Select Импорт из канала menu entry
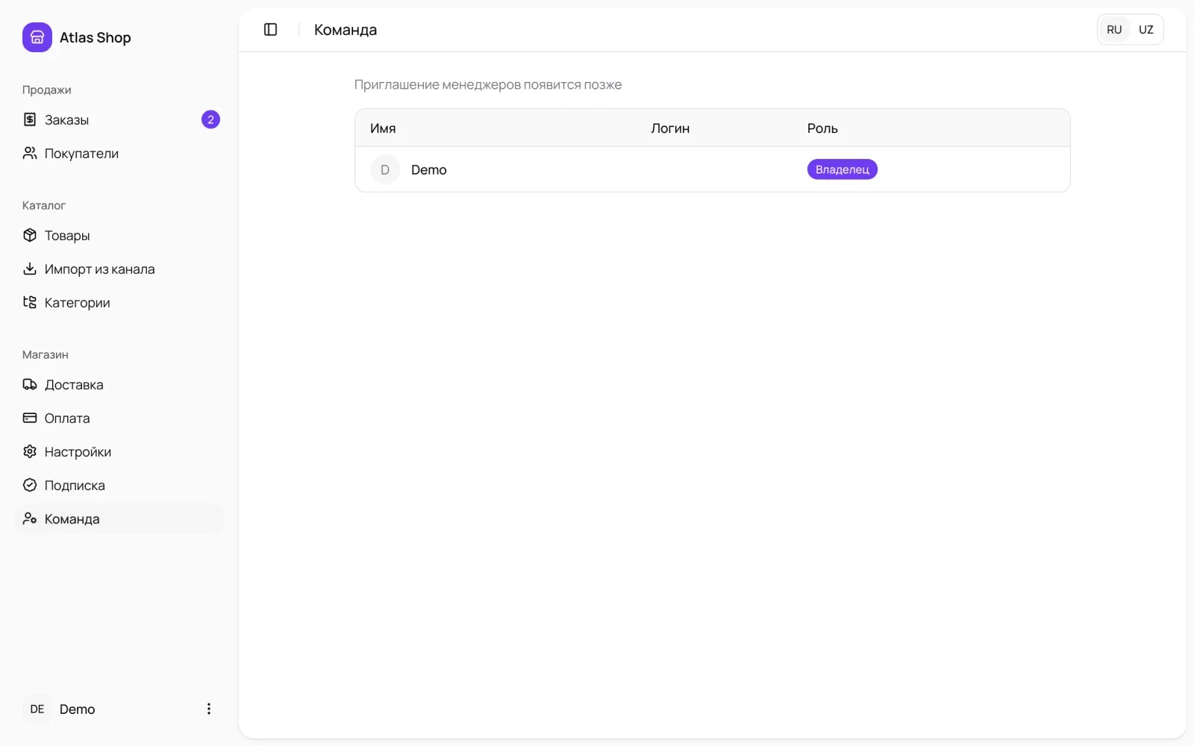 [x=119, y=269]
